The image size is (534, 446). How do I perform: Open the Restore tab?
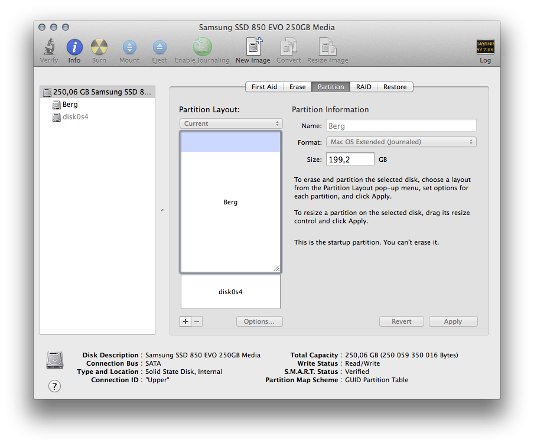(395, 87)
